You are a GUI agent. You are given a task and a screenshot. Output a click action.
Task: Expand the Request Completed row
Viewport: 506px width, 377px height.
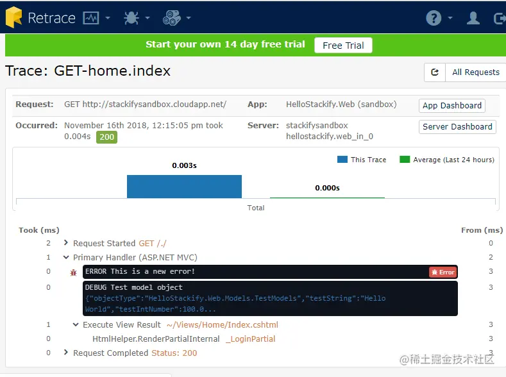click(x=66, y=352)
